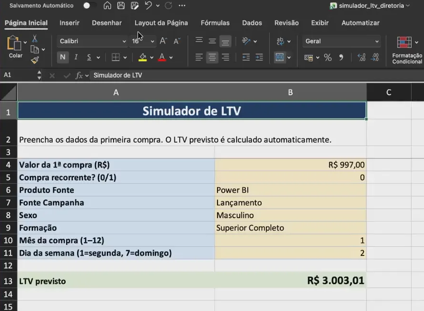Open the Desenhar ribbon tab
The image size is (424, 311).
click(x=107, y=23)
